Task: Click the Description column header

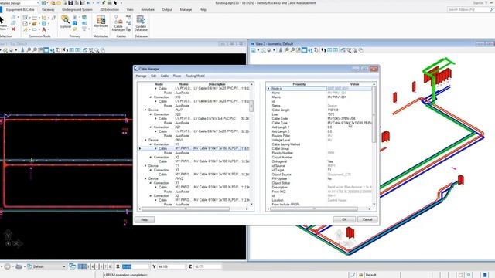Action: (x=217, y=84)
